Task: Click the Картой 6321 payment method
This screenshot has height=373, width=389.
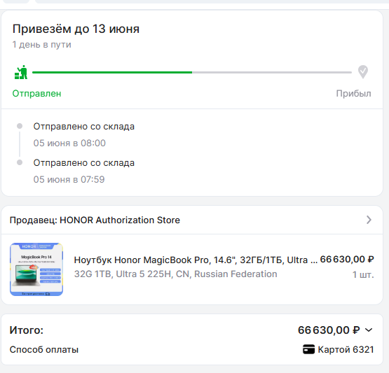Action: (x=346, y=349)
